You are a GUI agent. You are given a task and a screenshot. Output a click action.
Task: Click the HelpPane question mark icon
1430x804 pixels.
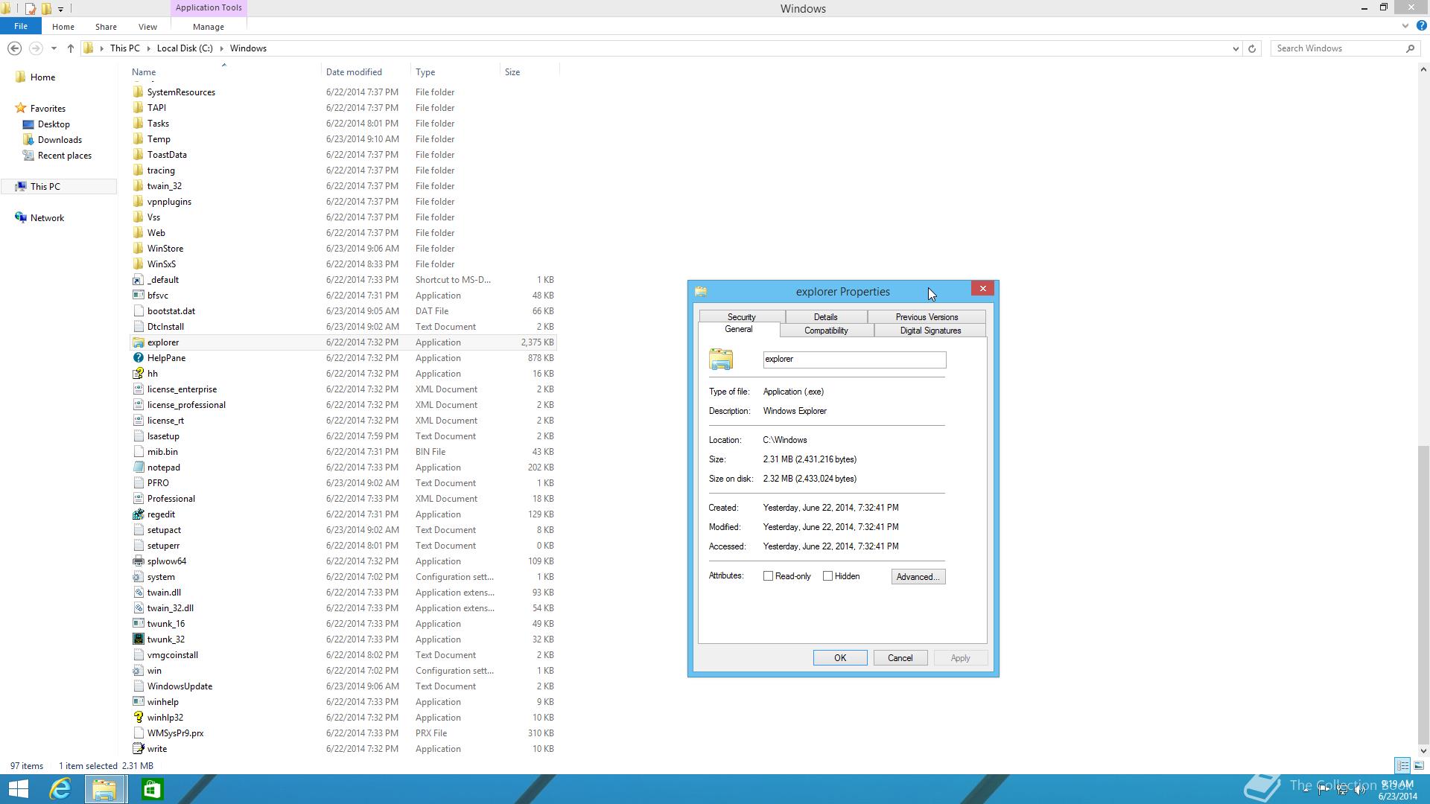[138, 358]
